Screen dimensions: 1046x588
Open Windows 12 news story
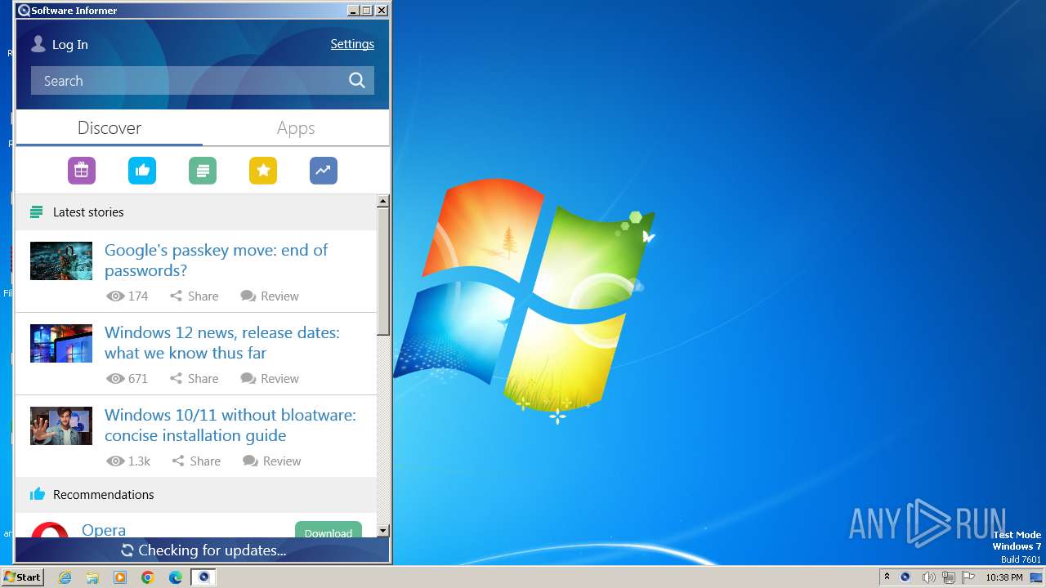point(222,343)
